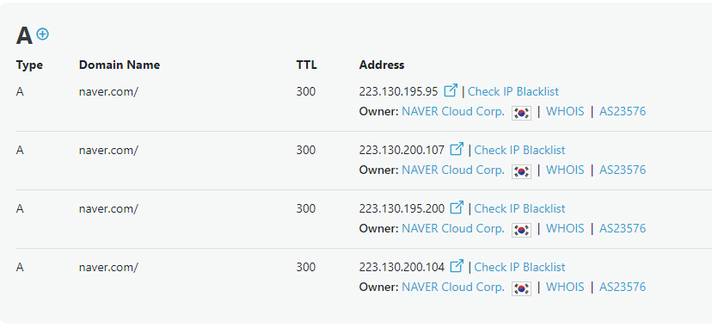Open AS23576 link under 223.130.195.95

[623, 112]
